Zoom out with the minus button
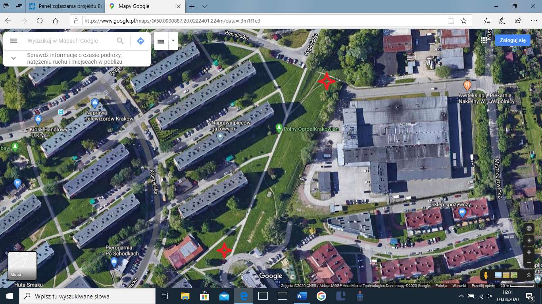Screen dimensions: 542x304 529,262
